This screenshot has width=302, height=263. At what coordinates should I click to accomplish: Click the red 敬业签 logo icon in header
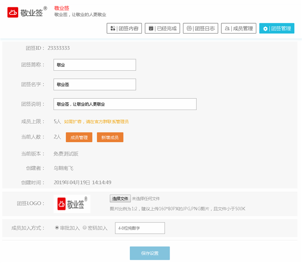(13, 13)
